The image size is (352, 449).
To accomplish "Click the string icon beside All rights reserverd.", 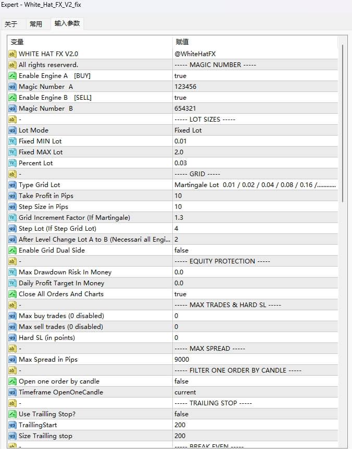I will pos(12,65).
